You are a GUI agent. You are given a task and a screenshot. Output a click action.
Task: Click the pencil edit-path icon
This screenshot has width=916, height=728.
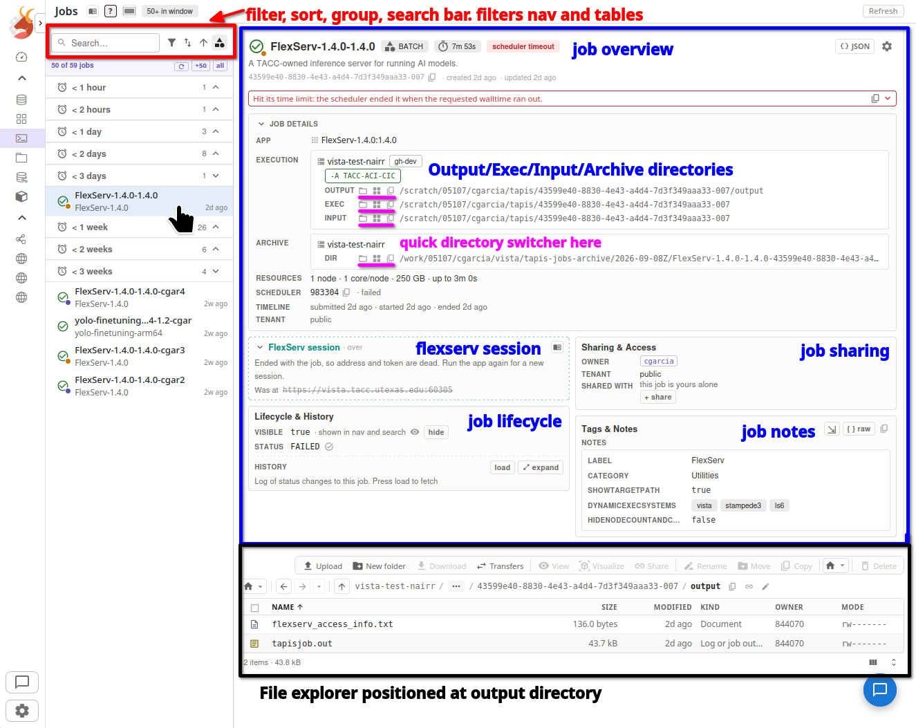765,586
